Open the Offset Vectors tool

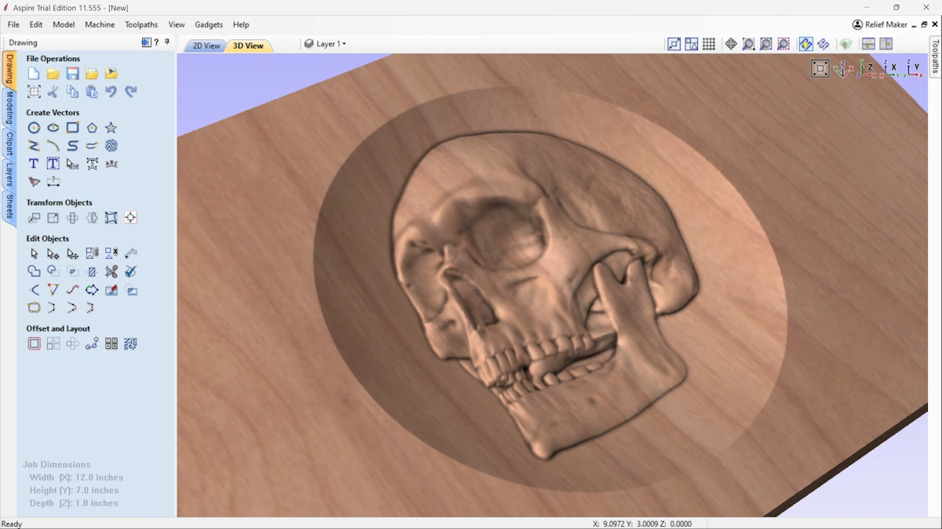coord(34,343)
